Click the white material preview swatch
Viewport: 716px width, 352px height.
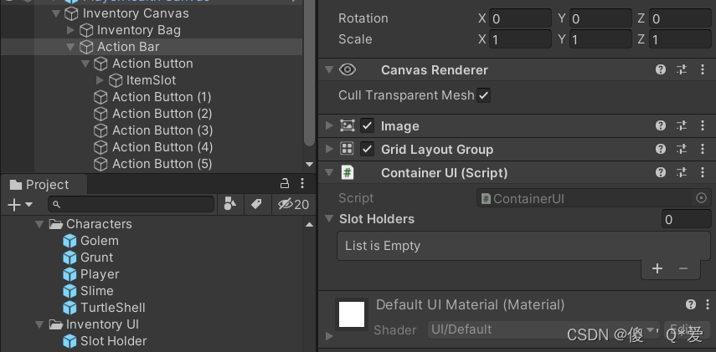[352, 314]
